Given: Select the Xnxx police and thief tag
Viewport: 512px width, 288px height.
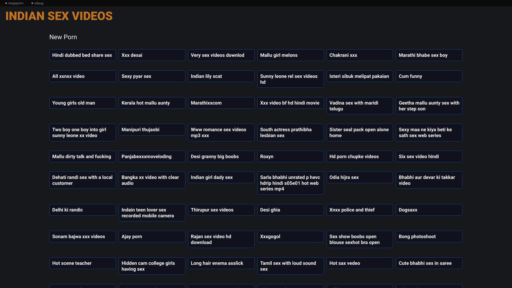Looking at the screenshot, I should click(x=359, y=210).
